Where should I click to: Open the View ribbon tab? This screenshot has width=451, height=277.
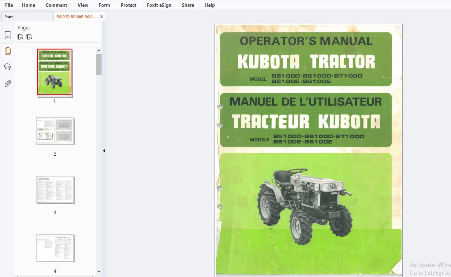[83, 5]
